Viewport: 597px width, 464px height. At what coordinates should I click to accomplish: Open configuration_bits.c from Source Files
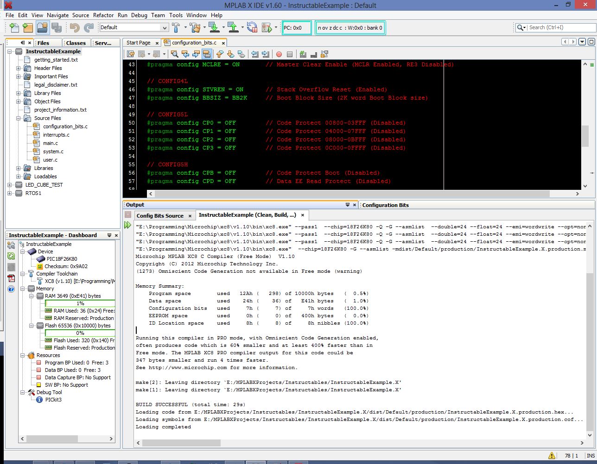pyautogui.click(x=64, y=126)
